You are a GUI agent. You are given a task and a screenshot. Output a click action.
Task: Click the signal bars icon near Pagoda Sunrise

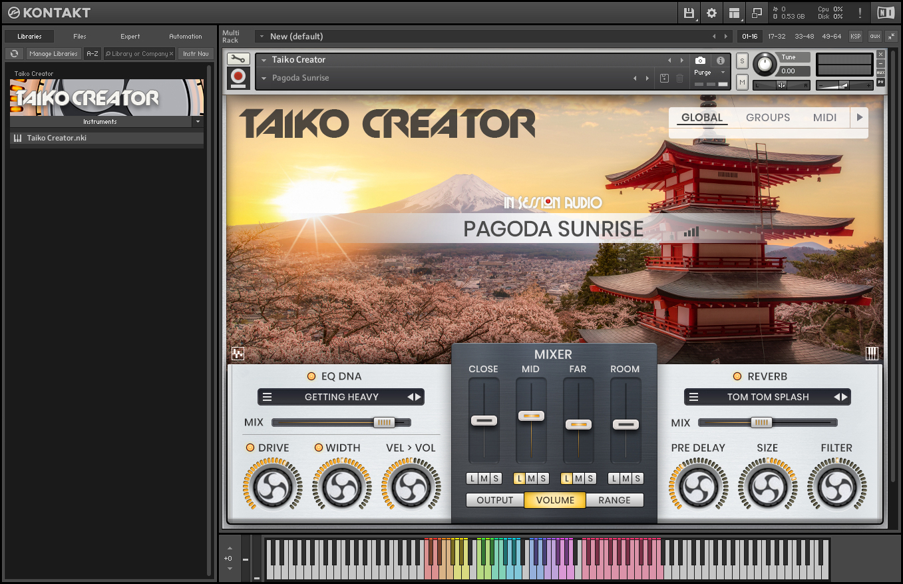click(691, 231)
